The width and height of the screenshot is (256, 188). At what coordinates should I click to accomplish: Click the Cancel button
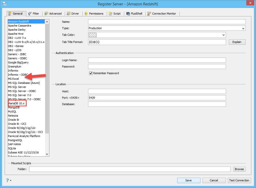point(214,180)
